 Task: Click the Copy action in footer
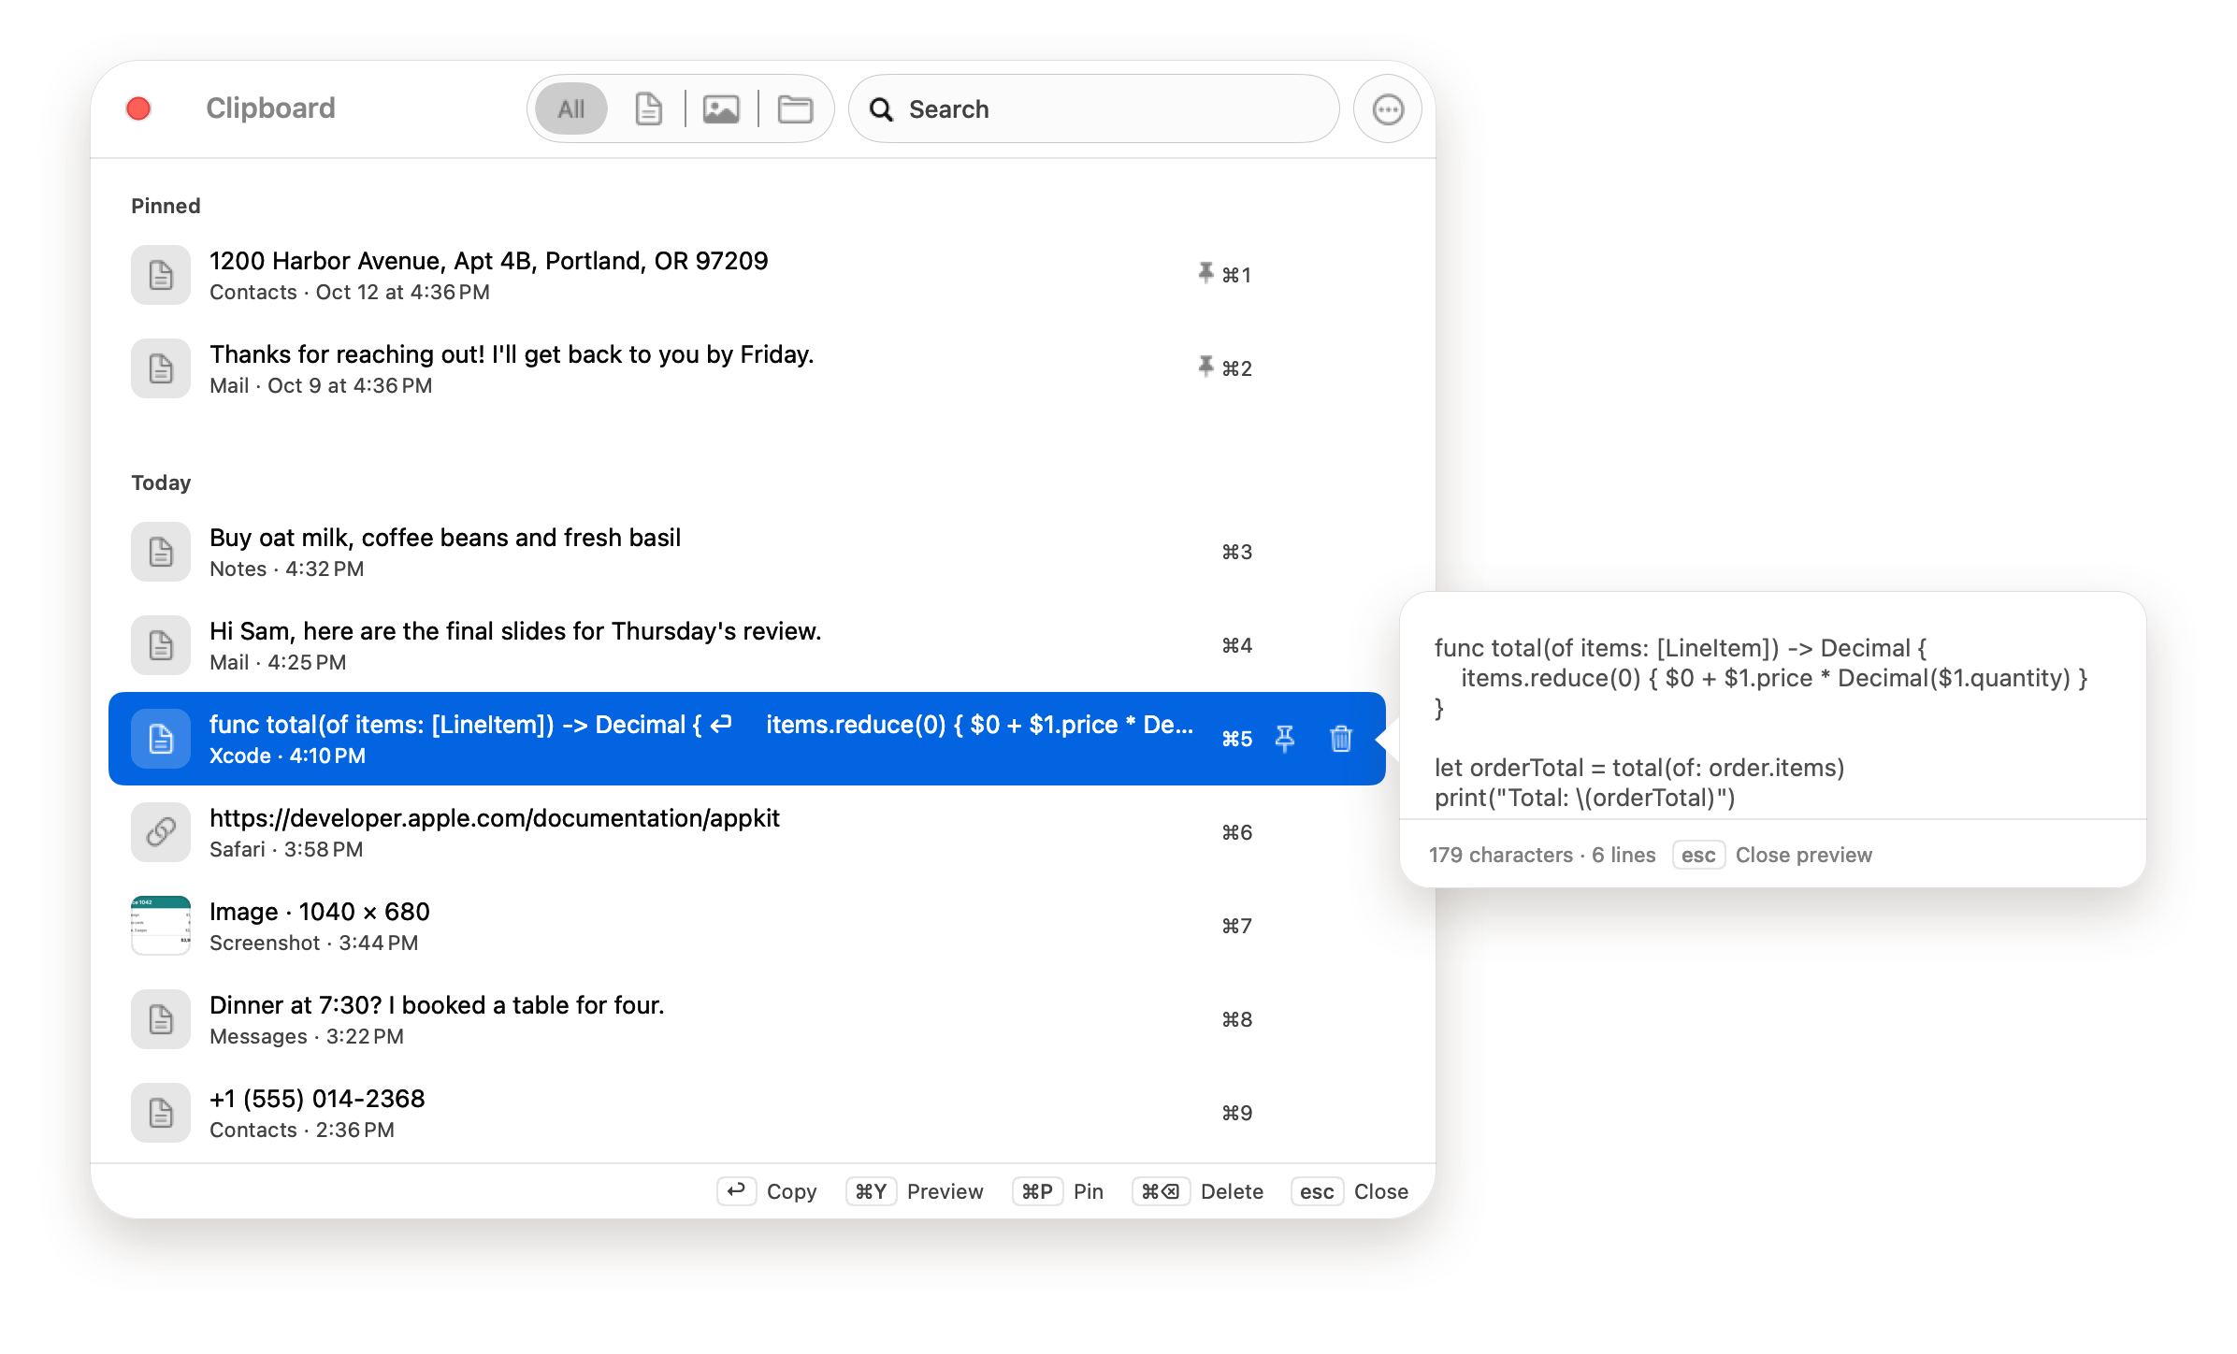pos(791,1191)
